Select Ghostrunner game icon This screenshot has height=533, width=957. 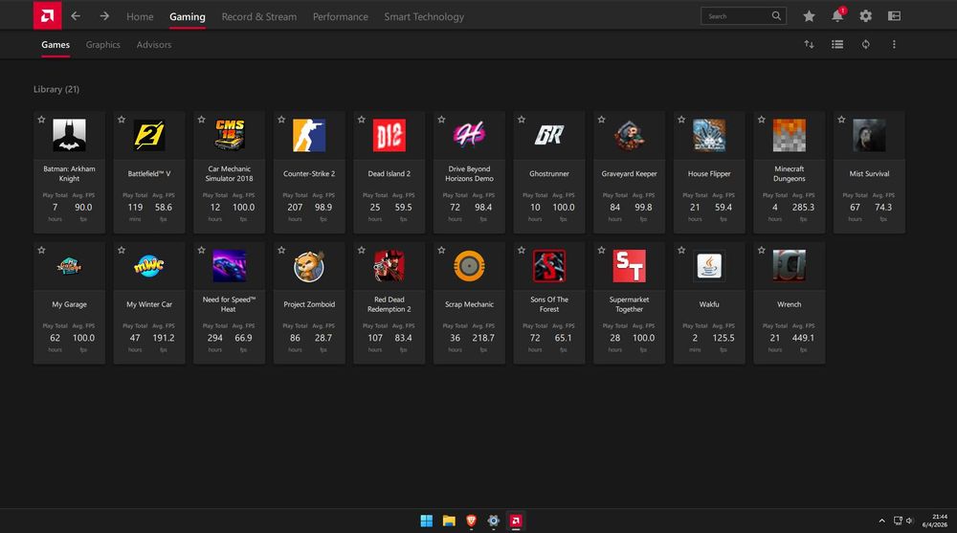[549, 135]
